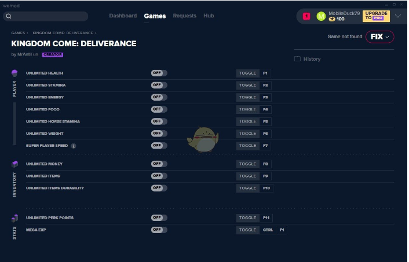Click the coin balance icon beside 100

coord(332,19)
